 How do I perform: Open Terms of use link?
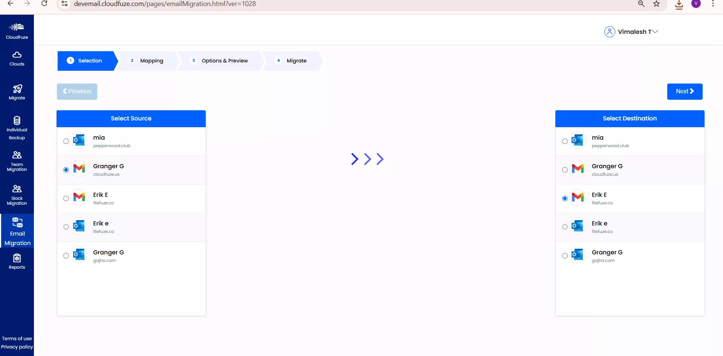17,339
